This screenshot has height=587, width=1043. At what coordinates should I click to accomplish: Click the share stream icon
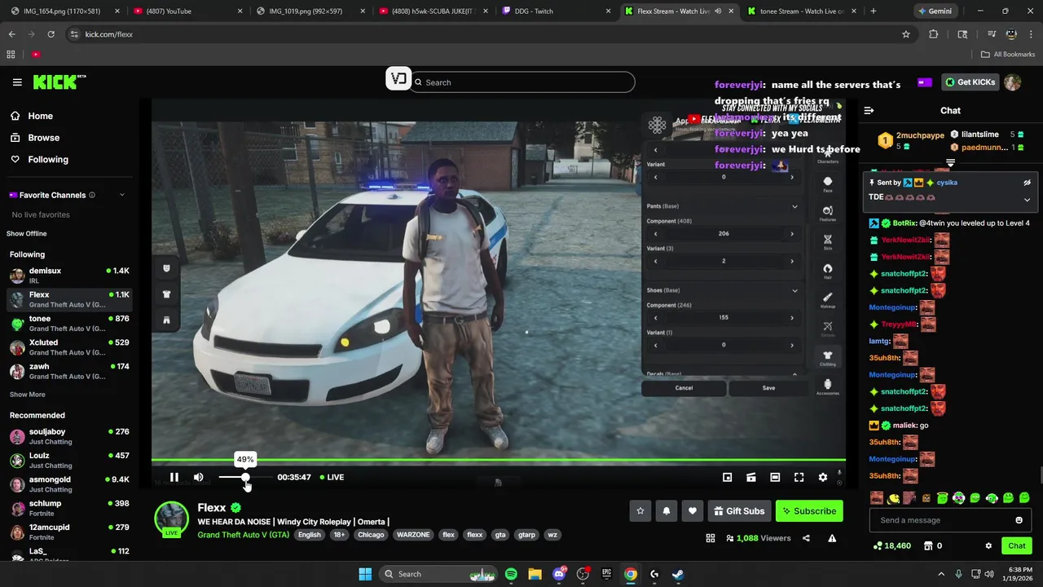[806, 538]
